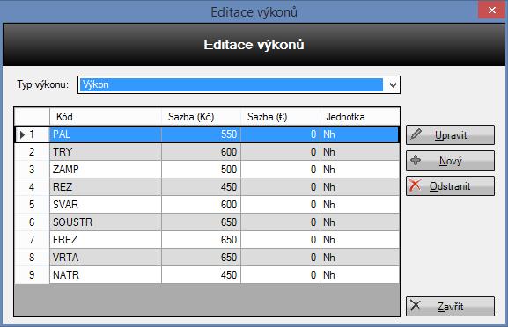Click the Nh unit in VRTA row
The image size is (508, 327).
(x=359, y=258)
